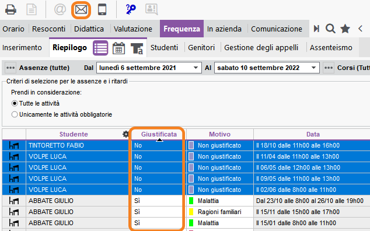Click the desk icon of TINTORETTO FABIO row
Image resolution: width=370 pixels, height=231 pixels.
click(14, 145)
